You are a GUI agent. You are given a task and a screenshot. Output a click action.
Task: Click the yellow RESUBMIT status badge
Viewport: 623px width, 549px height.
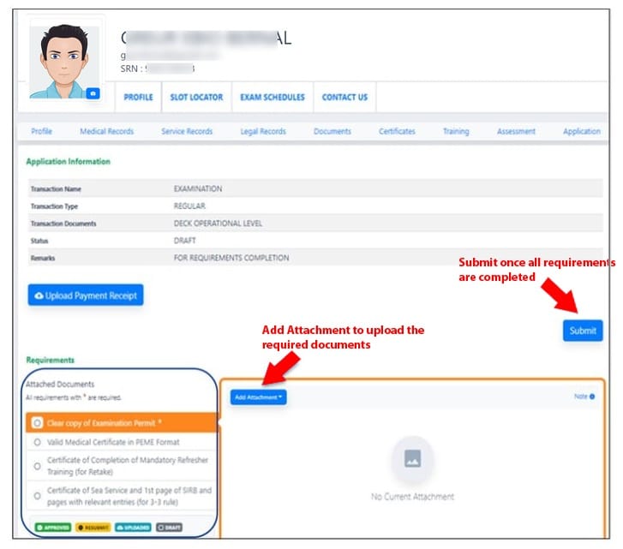(93, 528)
